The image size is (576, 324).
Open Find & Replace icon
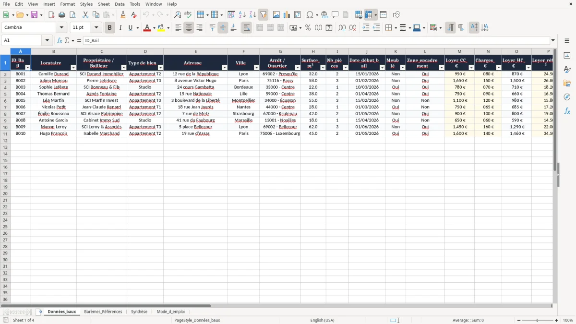coord(178,15)
